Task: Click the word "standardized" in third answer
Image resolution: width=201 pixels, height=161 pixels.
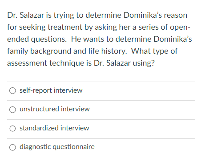Action: [39, 128]
